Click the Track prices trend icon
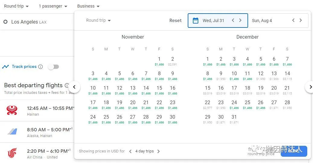The width and height of the screenshot is (313, 163). 5,67
